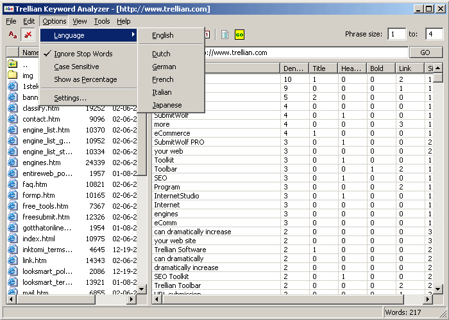Sort by the Hea... column header

(x=352, y=68)
